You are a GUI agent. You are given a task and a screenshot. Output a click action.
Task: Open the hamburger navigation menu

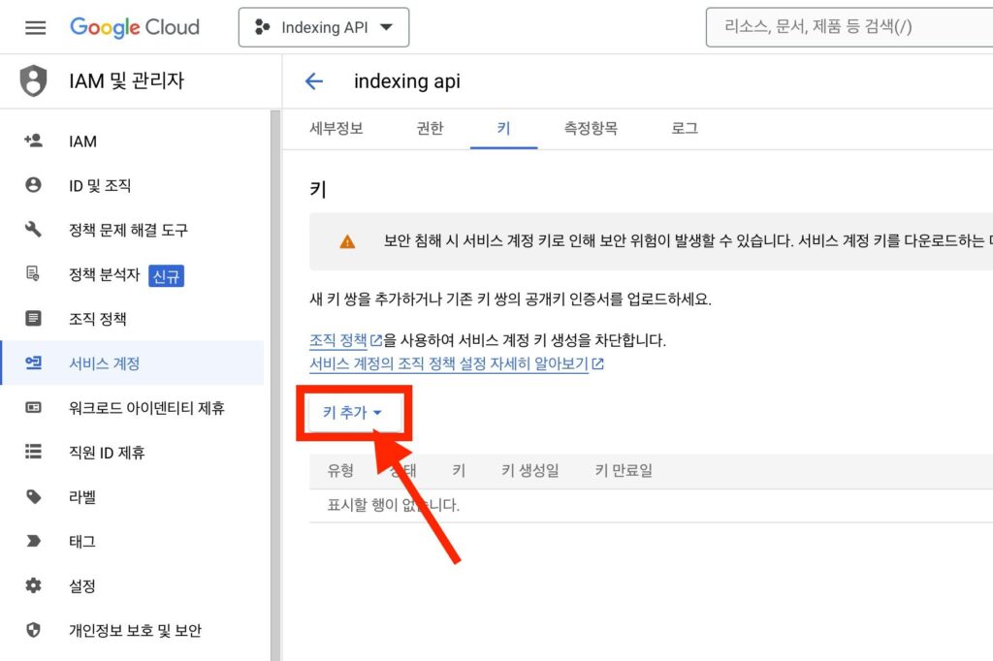[x=35, y=27]
